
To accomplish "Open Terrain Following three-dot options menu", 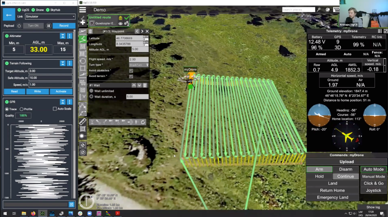I will point(70,63).
